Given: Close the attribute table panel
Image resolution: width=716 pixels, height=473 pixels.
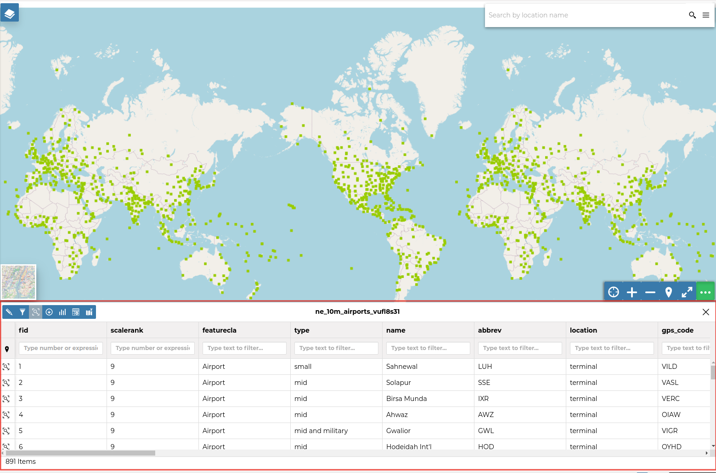Looking at the screenshot, I should point(706,312).
